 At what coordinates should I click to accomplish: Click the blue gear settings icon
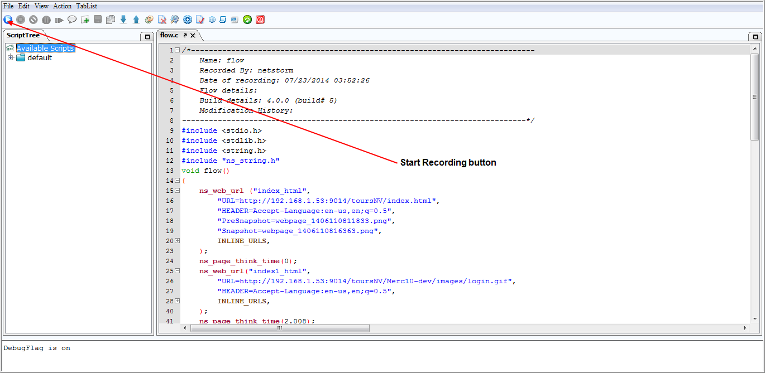pos(188,20)
